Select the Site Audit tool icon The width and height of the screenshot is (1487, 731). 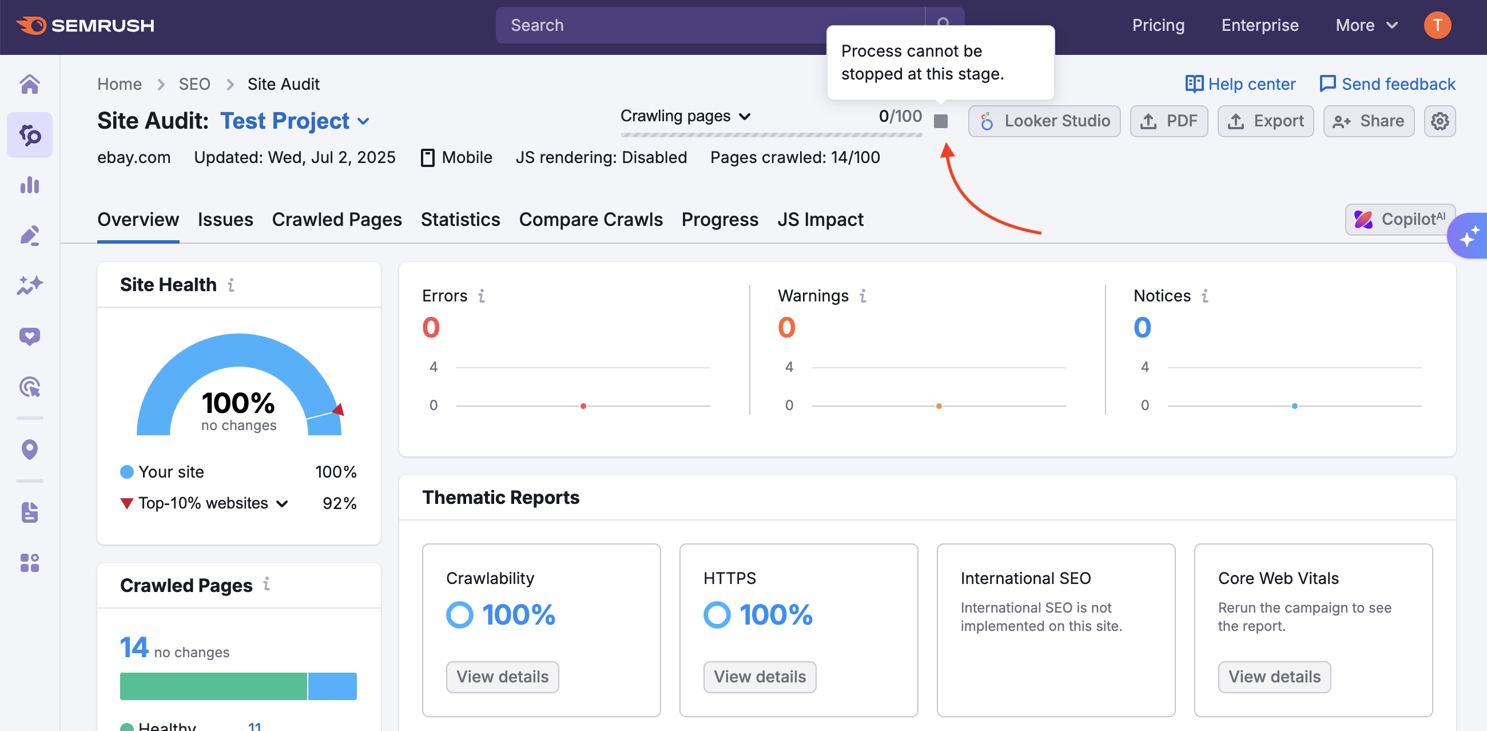pos(29,134)
